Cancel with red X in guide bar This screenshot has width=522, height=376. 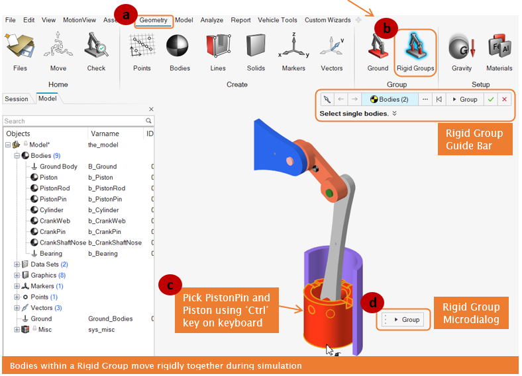point(505,99)
